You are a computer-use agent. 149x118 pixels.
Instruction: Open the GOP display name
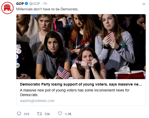coord(20,4)
